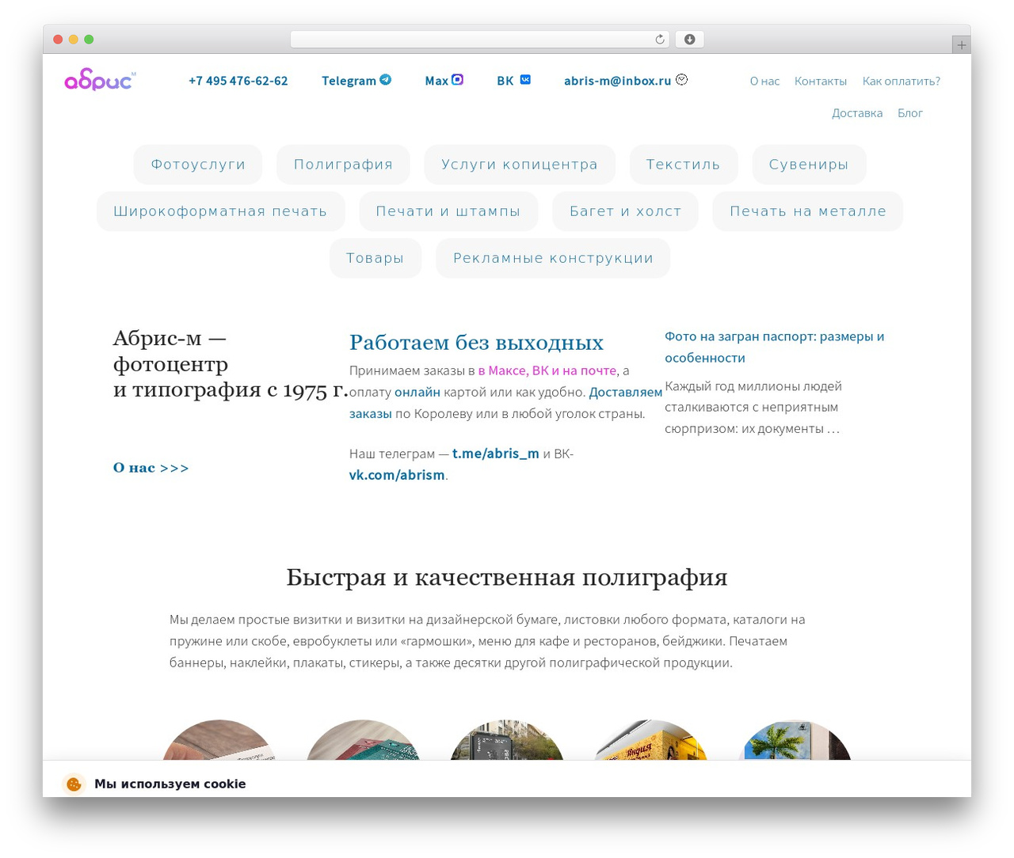Open the Услуги копицентра category
Screen dimensions: 1014x858
pyautogui.click(x=520, y=165)
